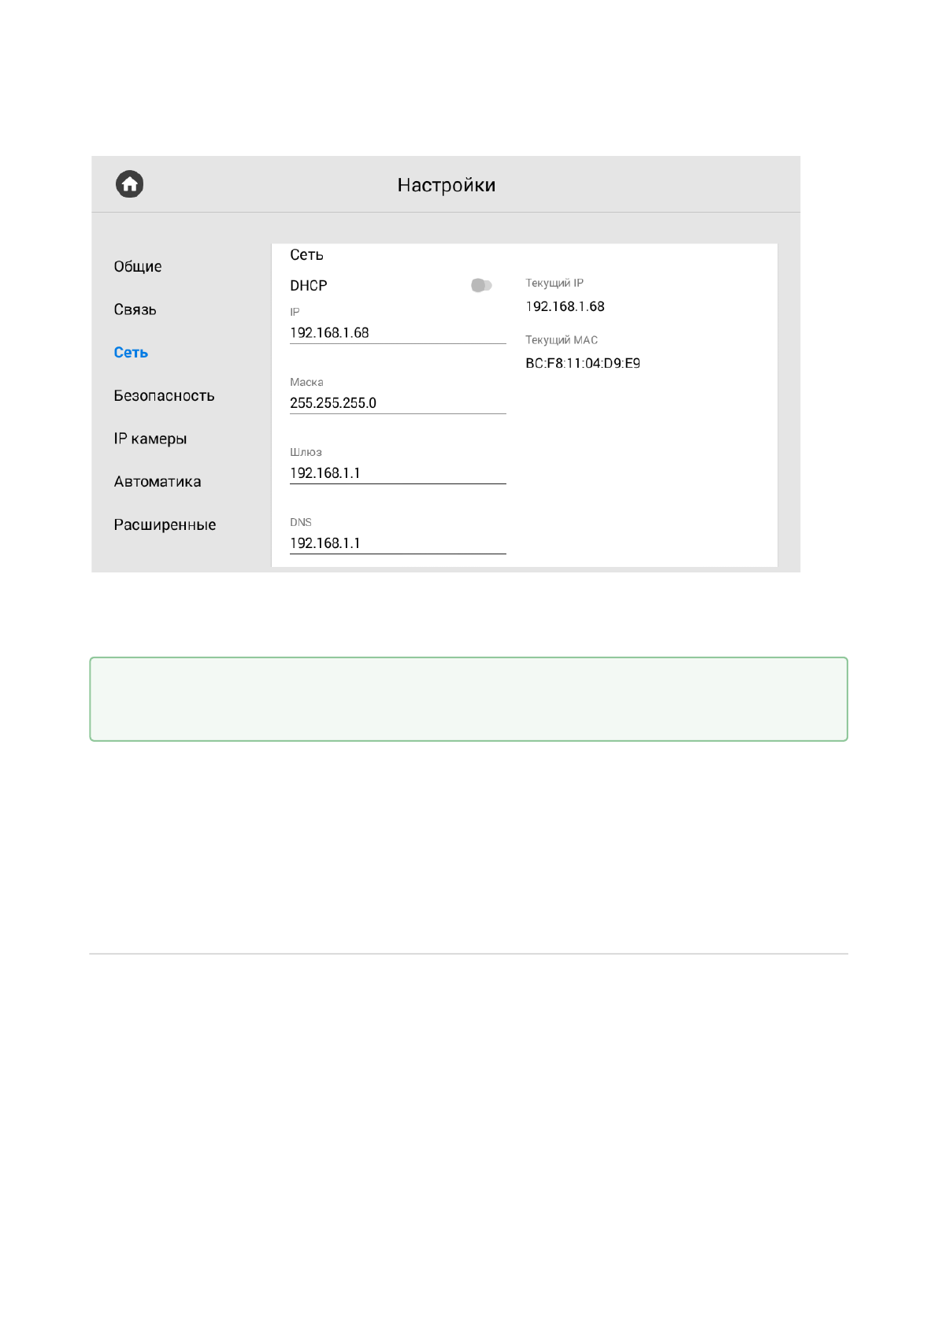Screen dimensions: 938x1326
Task: Open the Автоматика settings section
Action: 158,482
